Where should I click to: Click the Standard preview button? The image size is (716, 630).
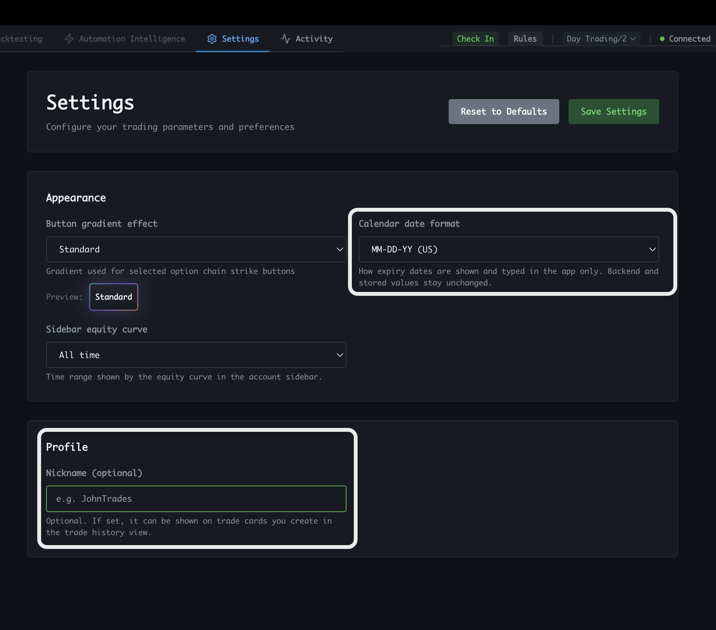pos(114,297)
